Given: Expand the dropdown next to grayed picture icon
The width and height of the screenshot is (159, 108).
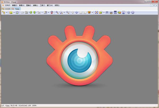Looking at the screenshot, I should 42,12.
